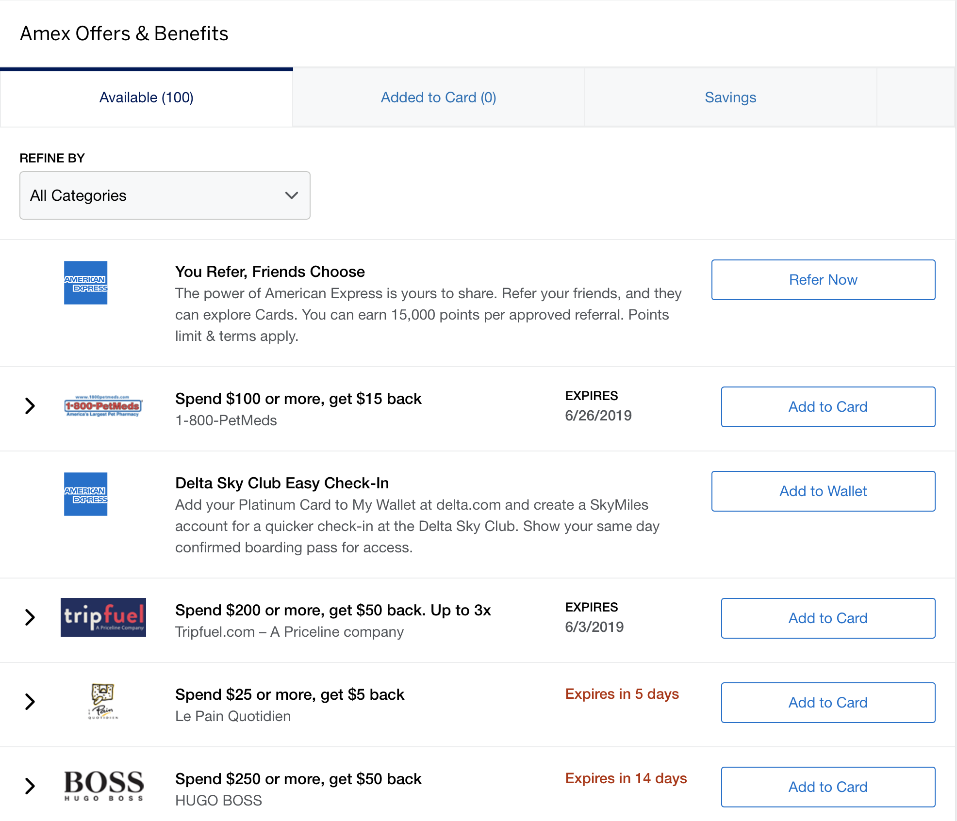Add Tripfuel offer to card
The image size is (957, 821).
[828, 618]
